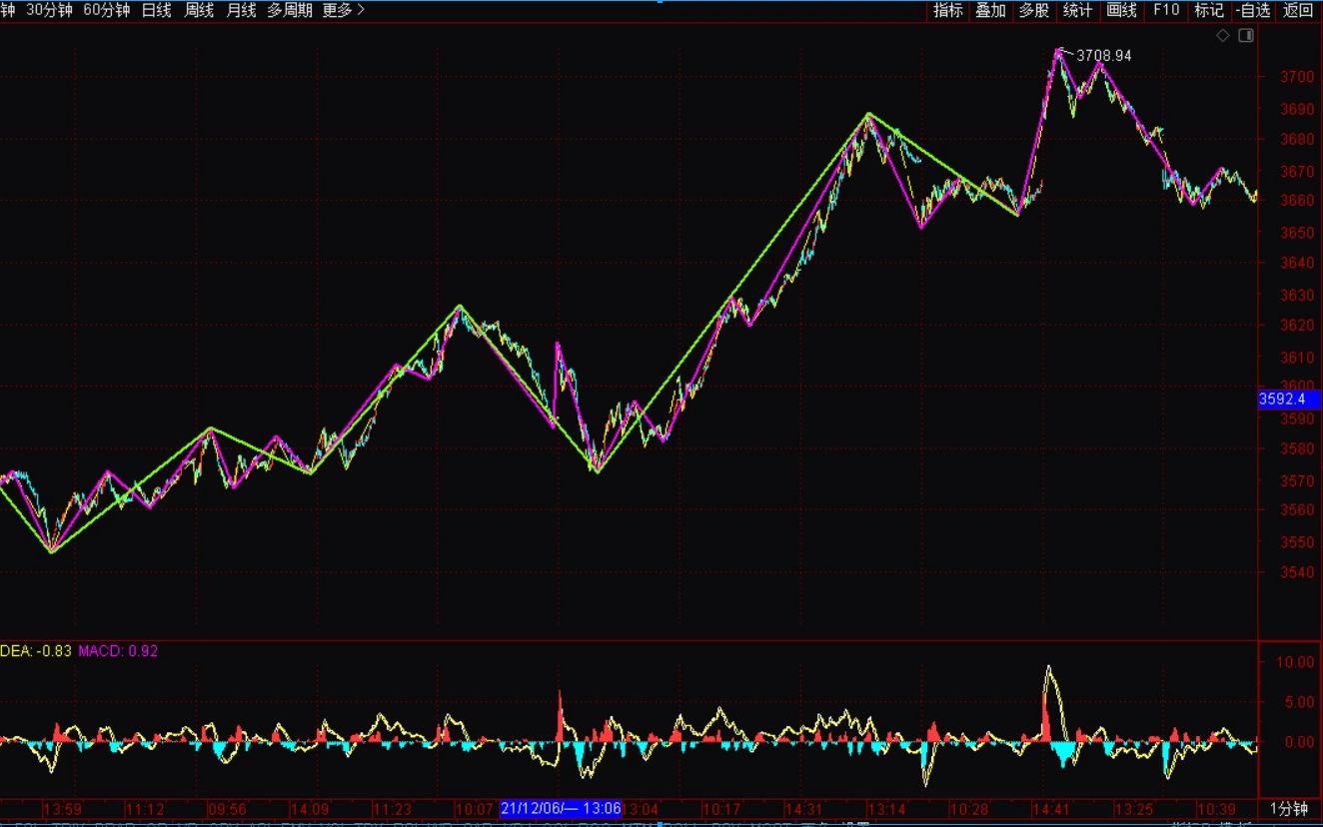Image resolution: width=1323 pixels, height=827 pixels.
Task: Open the F10 company info
Action: point(1166,10)
